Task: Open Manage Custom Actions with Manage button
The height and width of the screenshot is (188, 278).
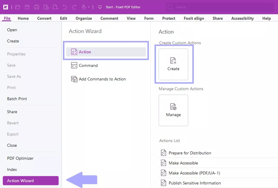Action: tap(173, 110)
